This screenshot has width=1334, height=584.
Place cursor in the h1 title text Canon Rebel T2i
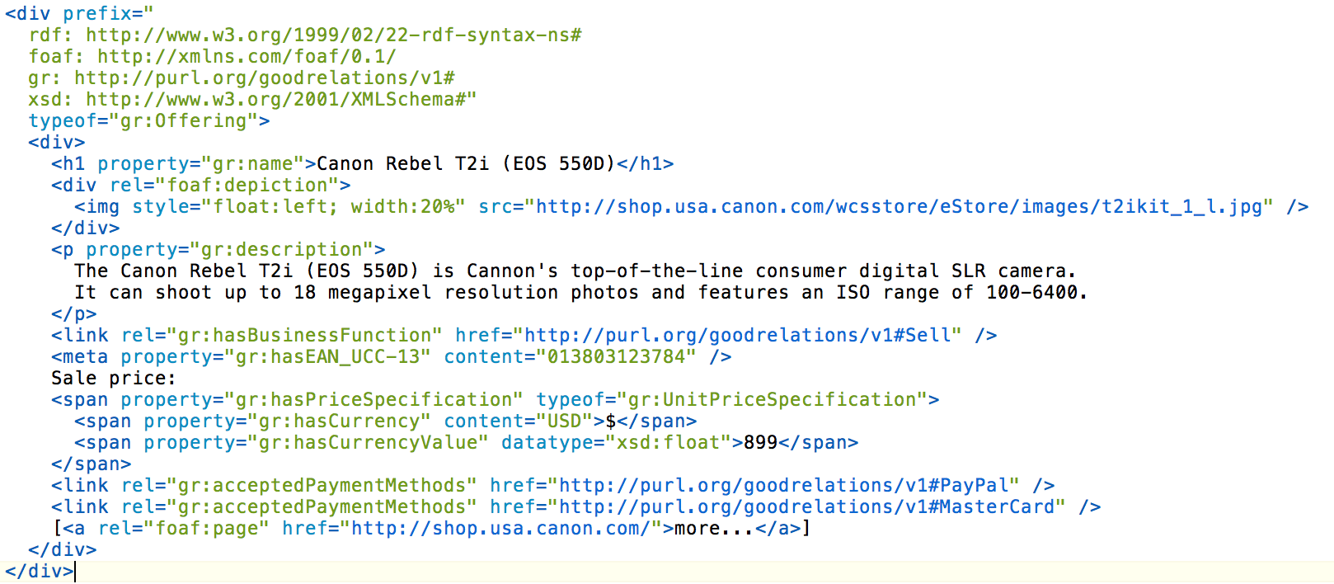(466, 164)
